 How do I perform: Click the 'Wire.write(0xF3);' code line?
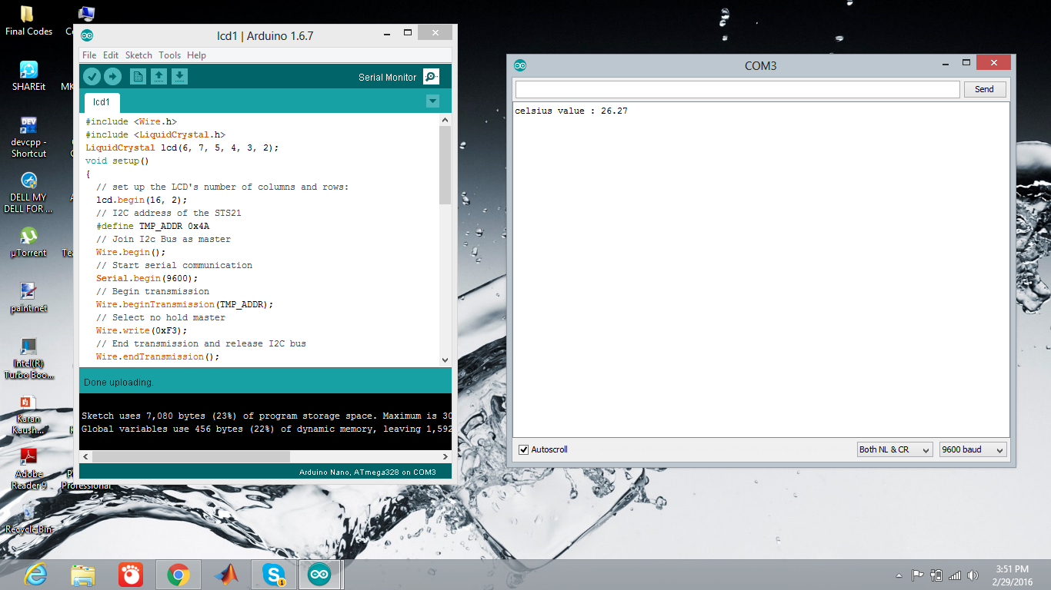tap(142, 330)
